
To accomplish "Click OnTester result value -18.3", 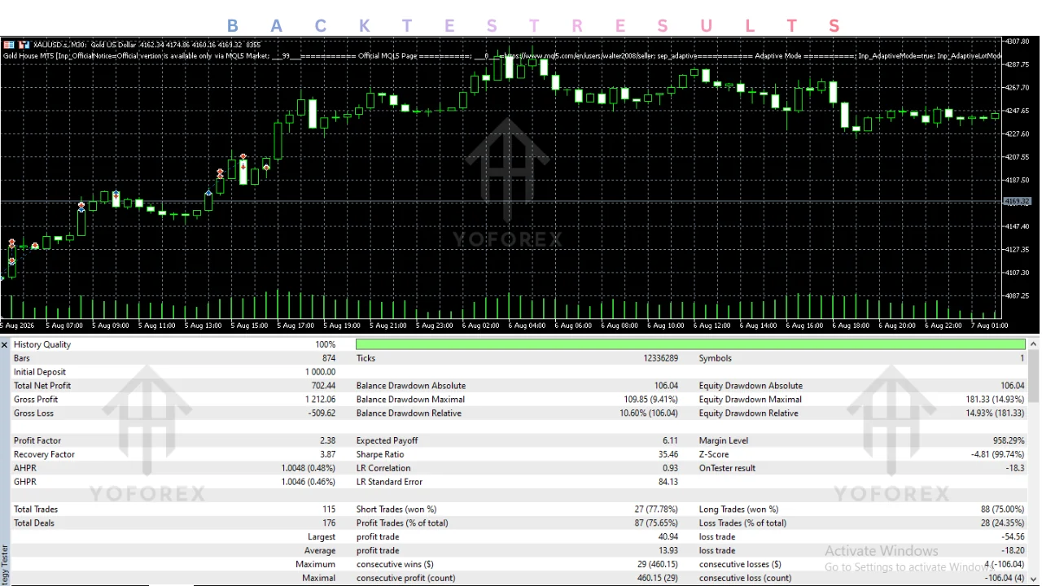I will point(1015,469).
